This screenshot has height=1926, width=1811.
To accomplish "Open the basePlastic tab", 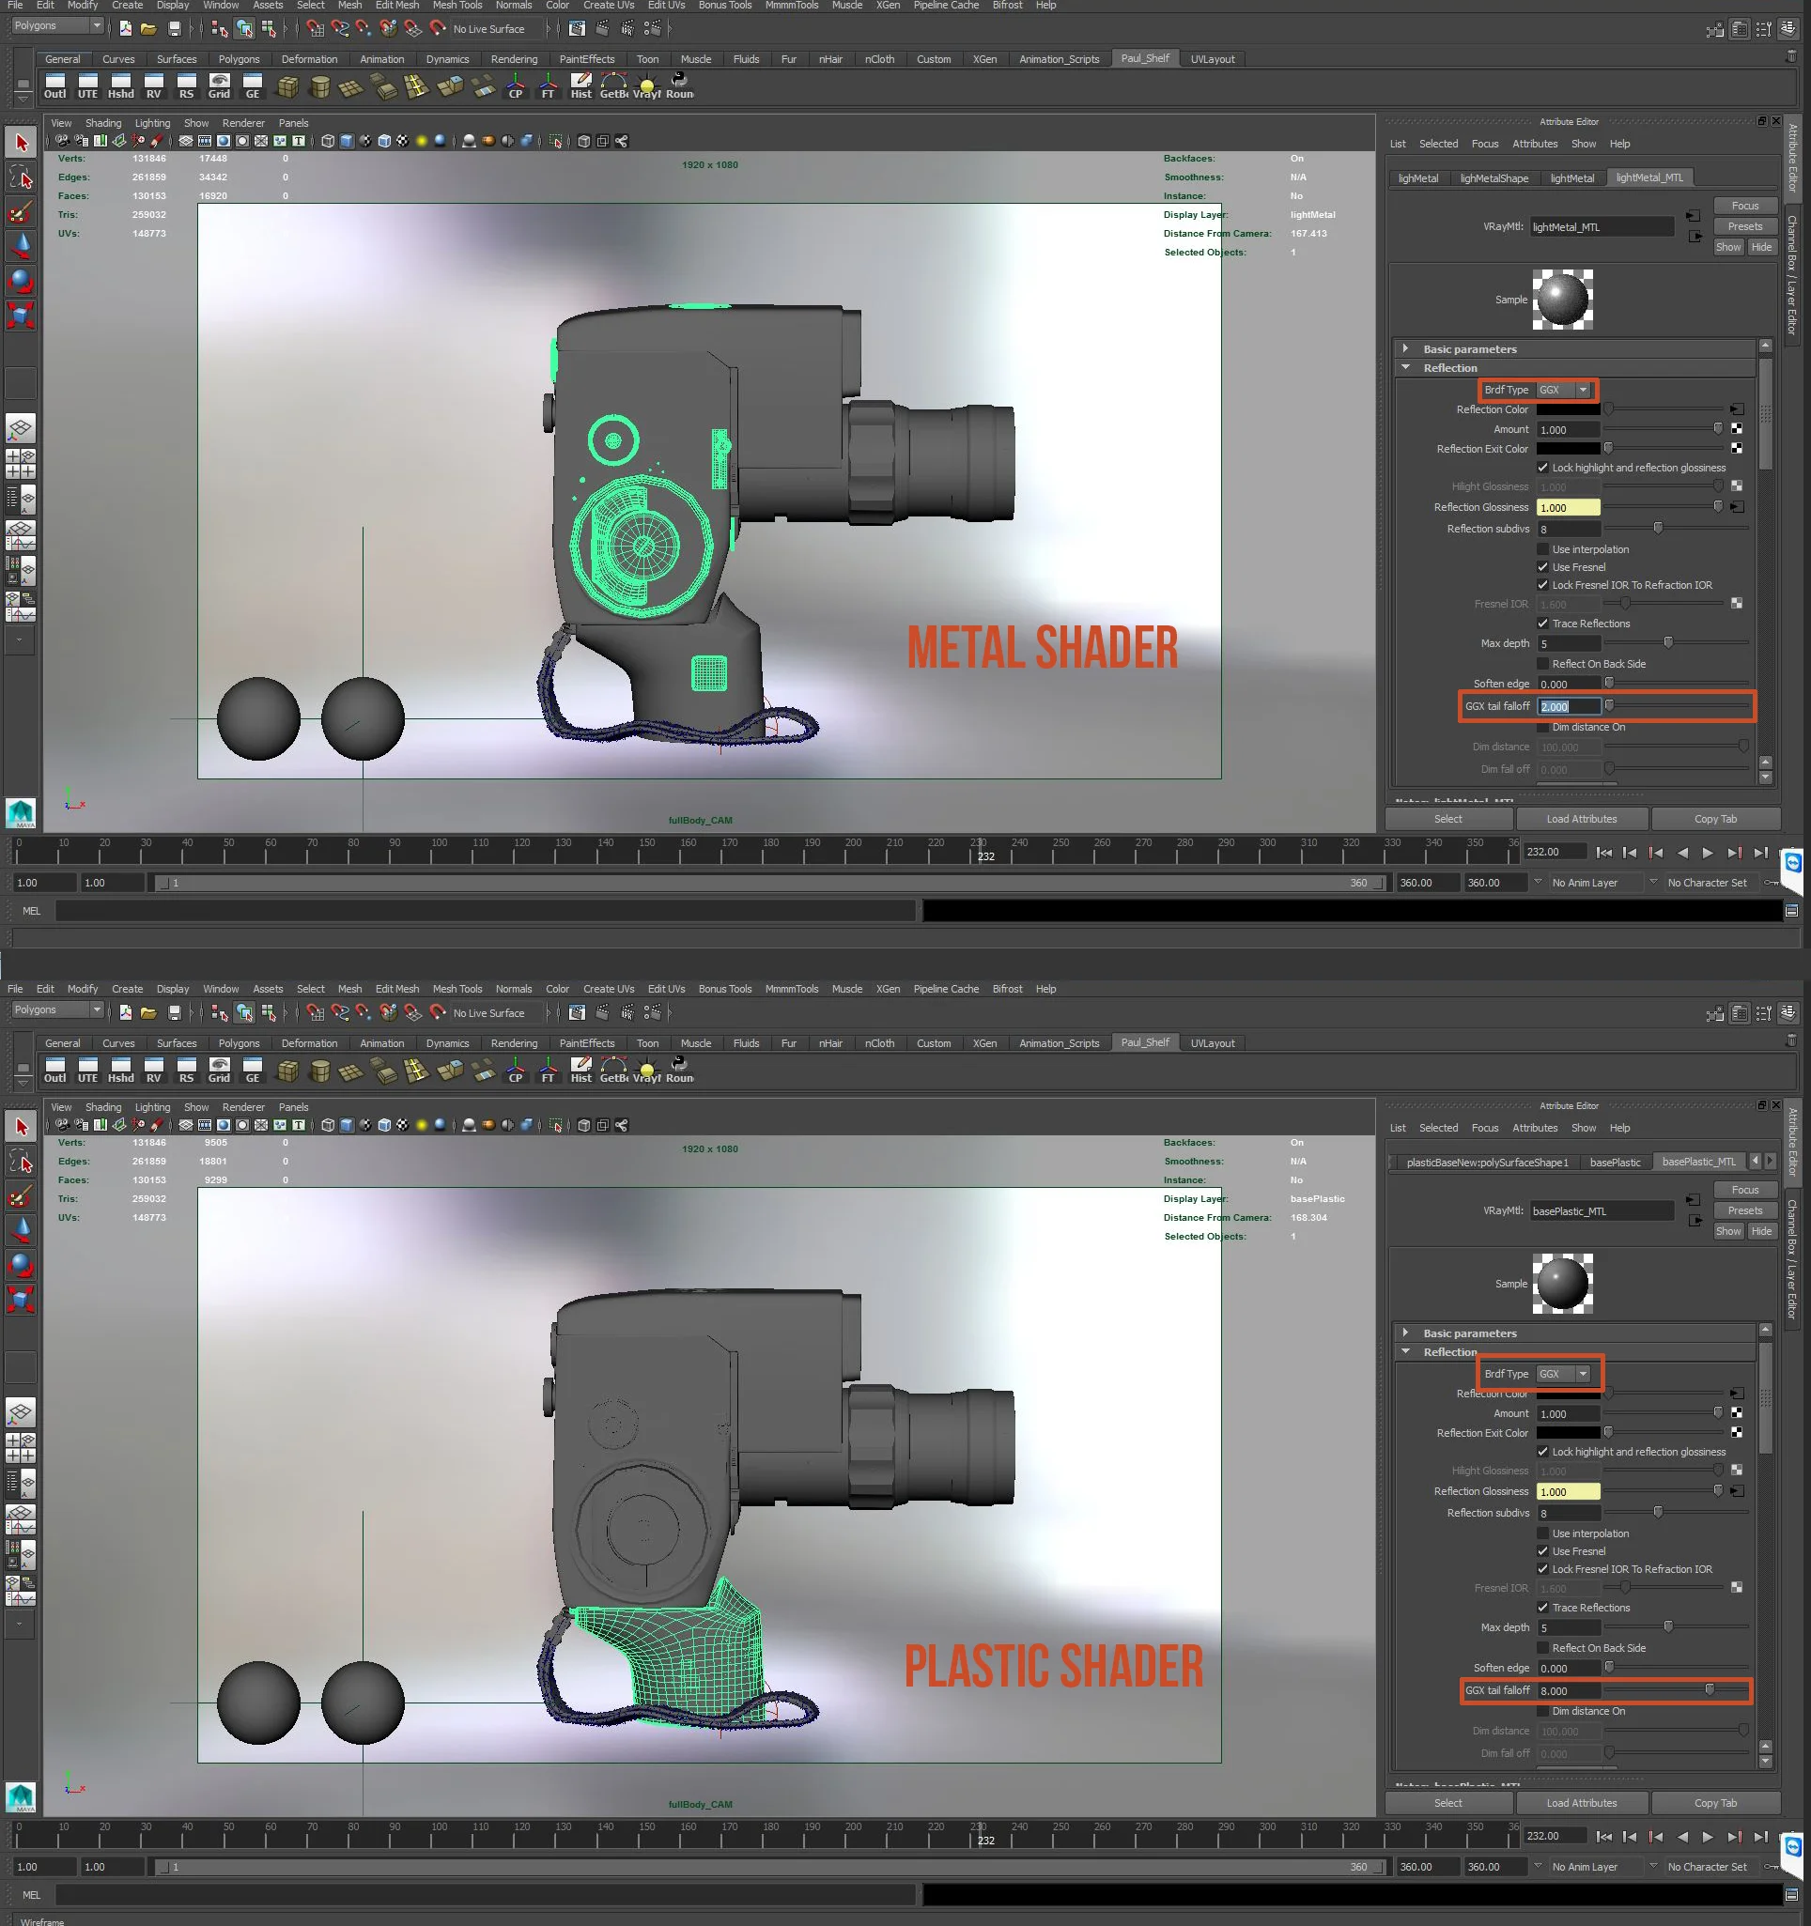I will click(1615, 1162).
